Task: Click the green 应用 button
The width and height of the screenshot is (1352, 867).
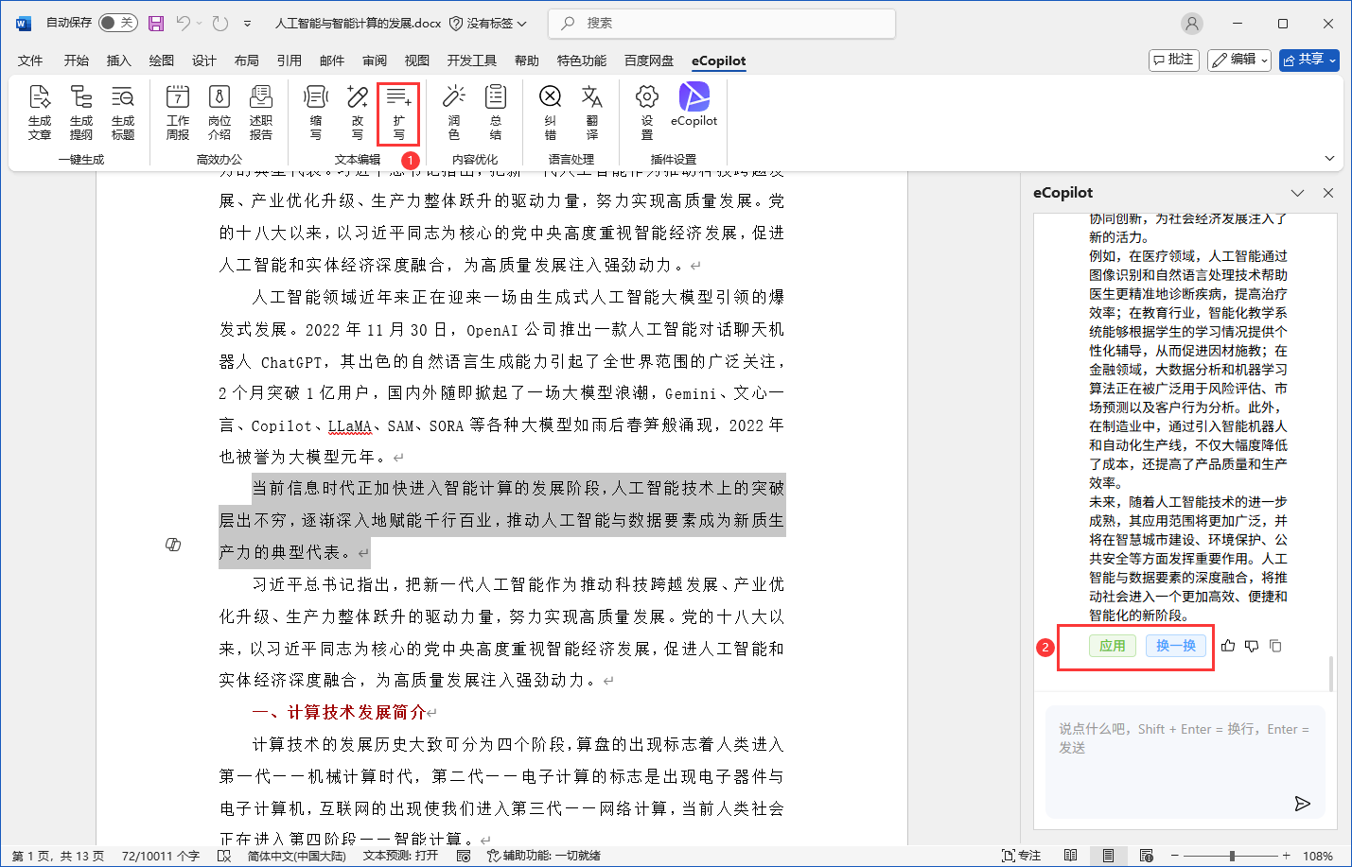Action: pyautogui.click(x=1112, y=646)
